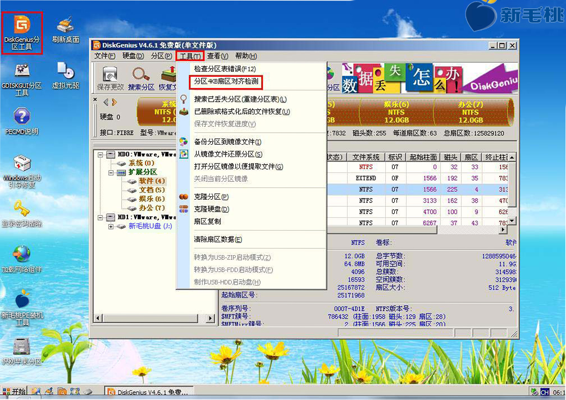Click tree panel scroll right arrow
Viewport: 566px width, 400px height.
[x=210, y=318]
